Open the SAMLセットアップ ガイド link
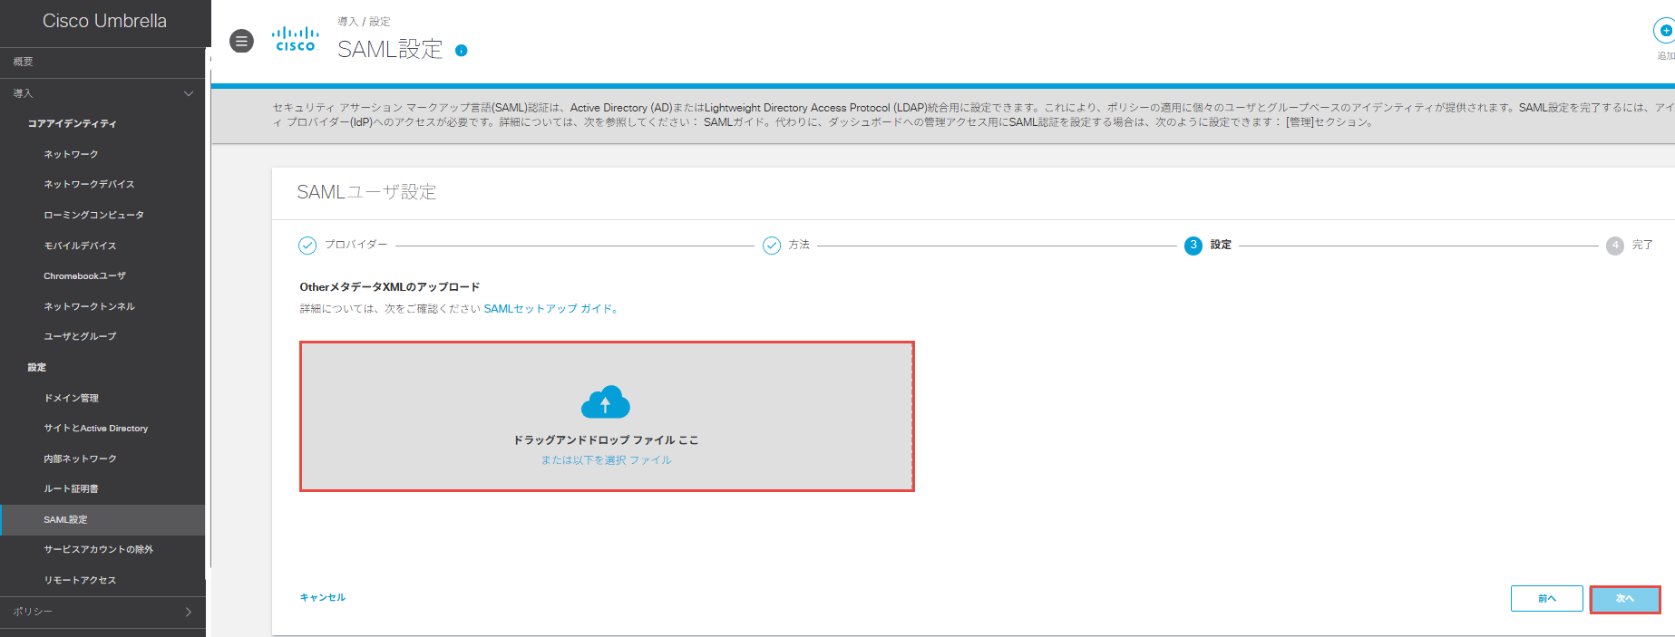Screen dimensions: 1675x637 coord(550,309)
